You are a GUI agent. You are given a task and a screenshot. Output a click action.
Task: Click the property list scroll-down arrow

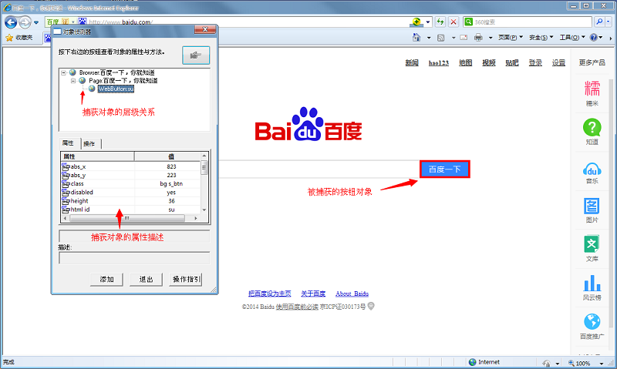[204, 210]
